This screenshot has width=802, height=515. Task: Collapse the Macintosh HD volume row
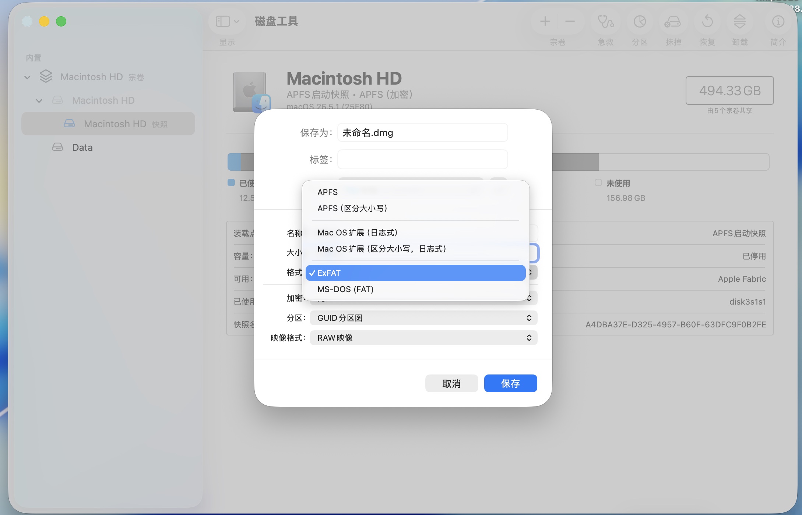[39, 100]
